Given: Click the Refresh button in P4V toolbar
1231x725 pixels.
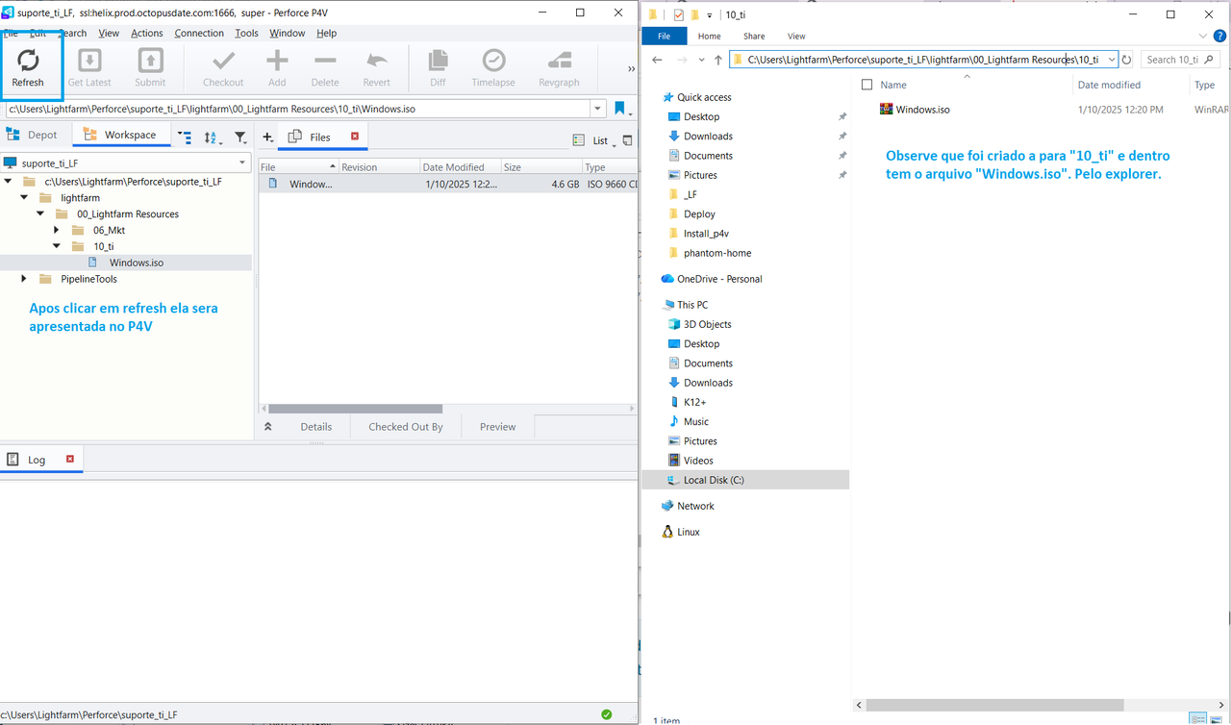Looking at the screenshot, I should coord(28,68).
